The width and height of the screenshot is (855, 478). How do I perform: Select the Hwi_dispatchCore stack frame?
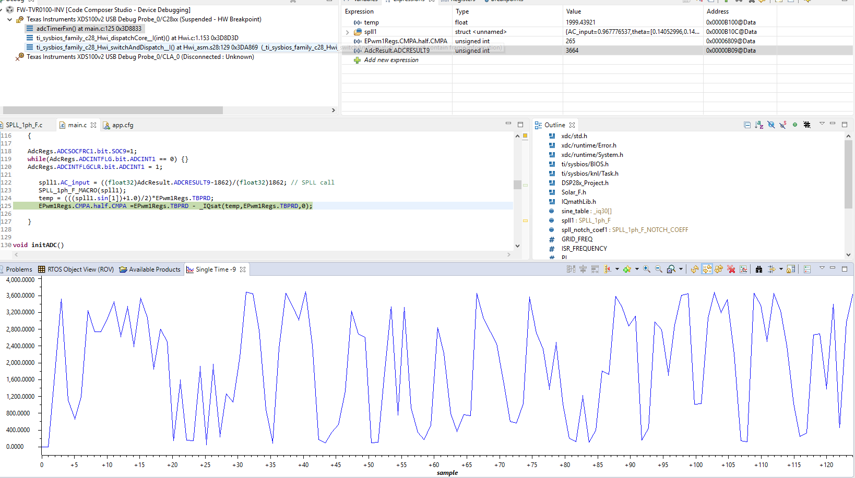click(x=133, y=38)
